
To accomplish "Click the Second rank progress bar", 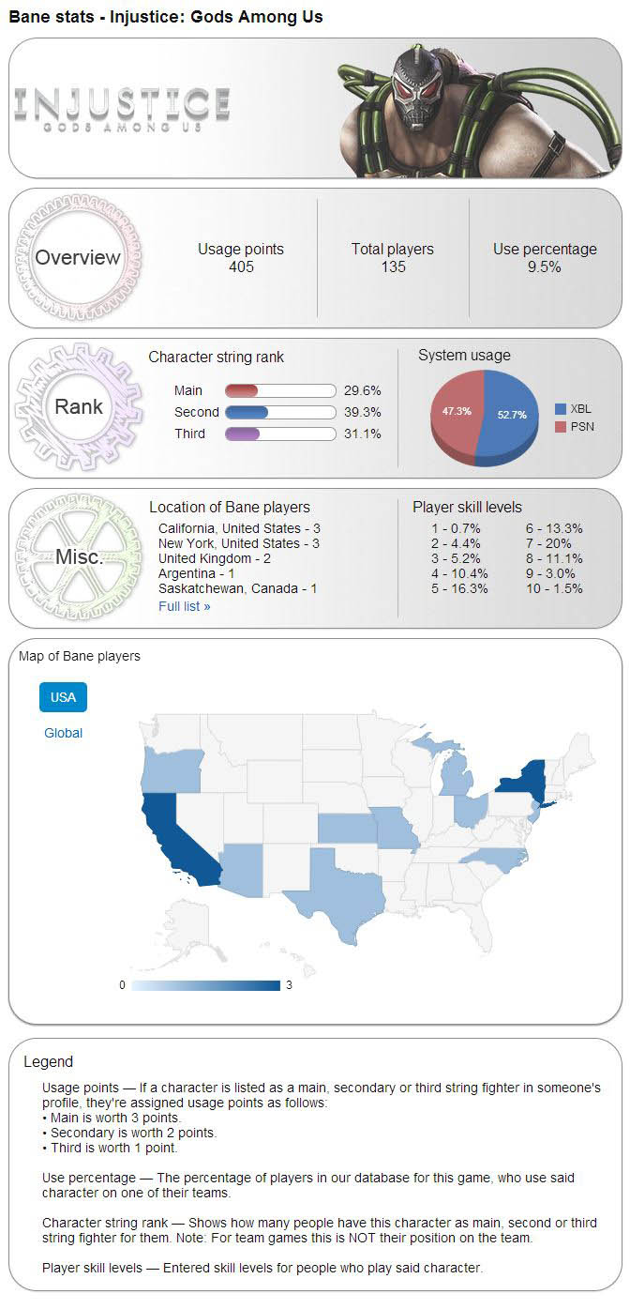I will click(280, 412).
